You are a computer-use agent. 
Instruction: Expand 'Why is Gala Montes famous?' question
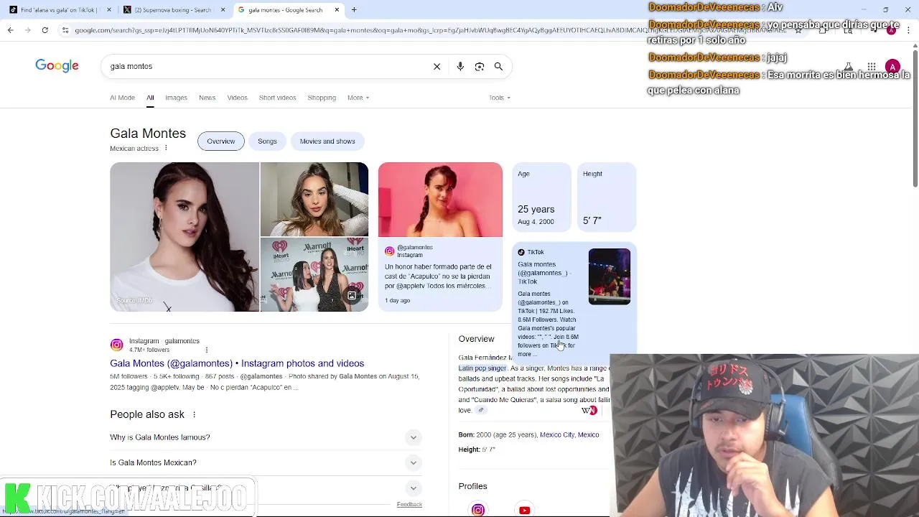[264, 437]
